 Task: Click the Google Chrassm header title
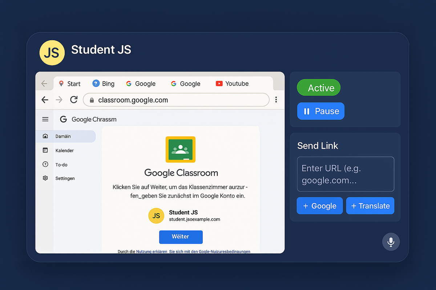pyautogui.click(x=94, y=119)
